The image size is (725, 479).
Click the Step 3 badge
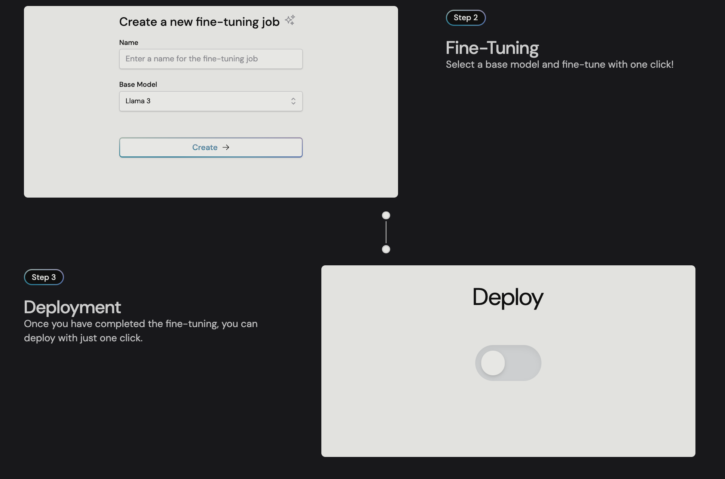click(x=44, y=277)
